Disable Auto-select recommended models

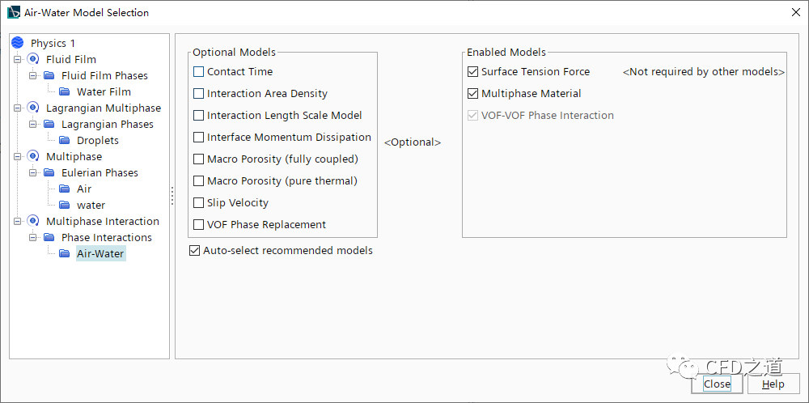pos(194,251)
